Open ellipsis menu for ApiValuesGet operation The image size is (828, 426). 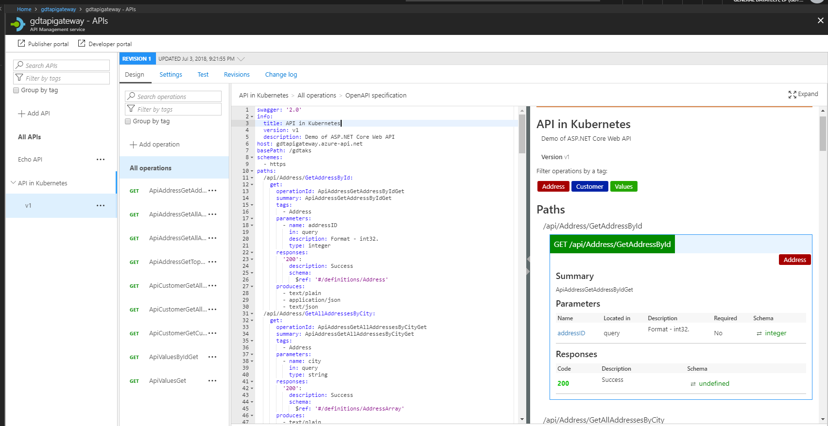pos(212,380)
